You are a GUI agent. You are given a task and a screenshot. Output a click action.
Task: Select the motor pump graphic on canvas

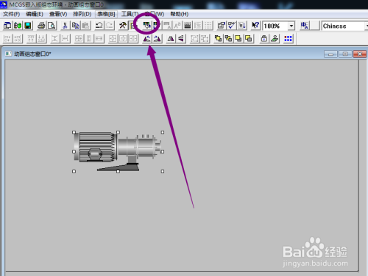pos(118,152)
